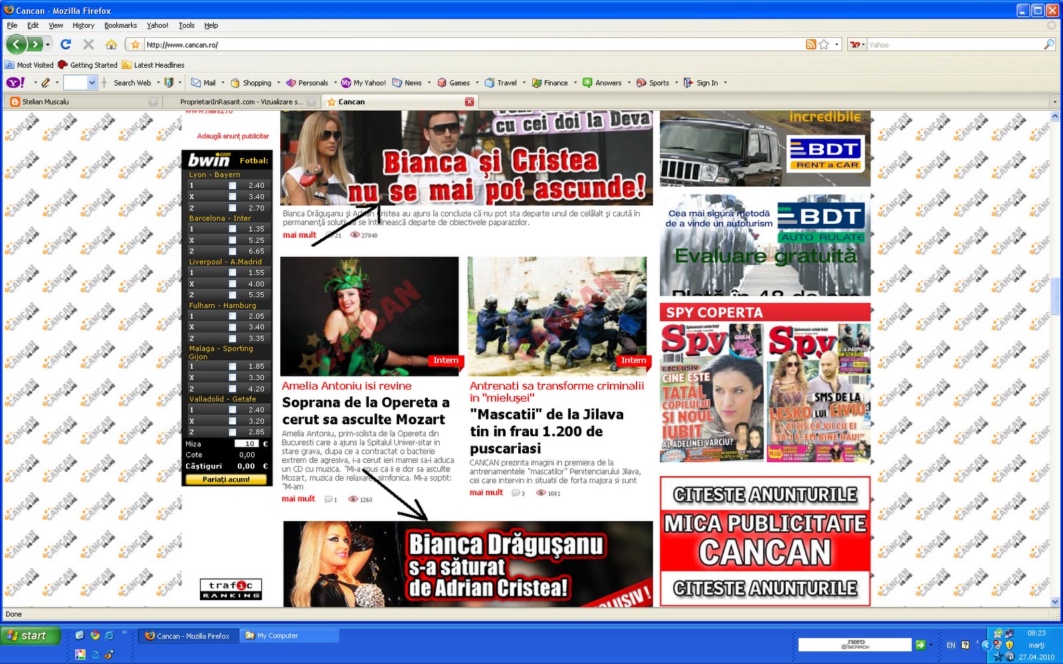Click the Yahoo! logo on the toolbar
Image resolution: width=1063 pixels, height=664 pixels.
15,82
